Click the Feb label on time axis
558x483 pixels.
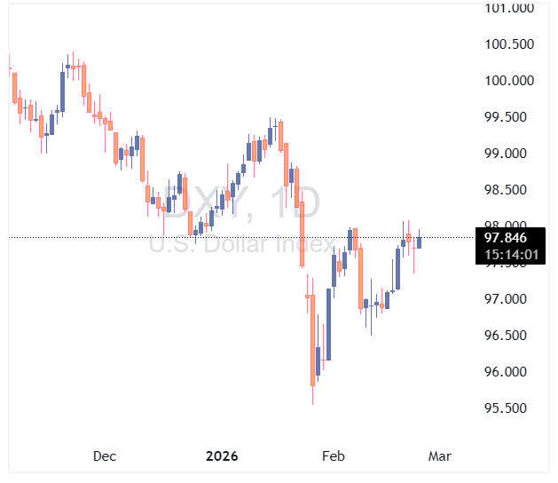333,456
